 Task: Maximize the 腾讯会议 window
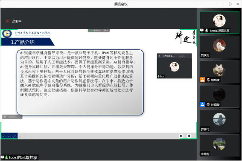point(230,4)
